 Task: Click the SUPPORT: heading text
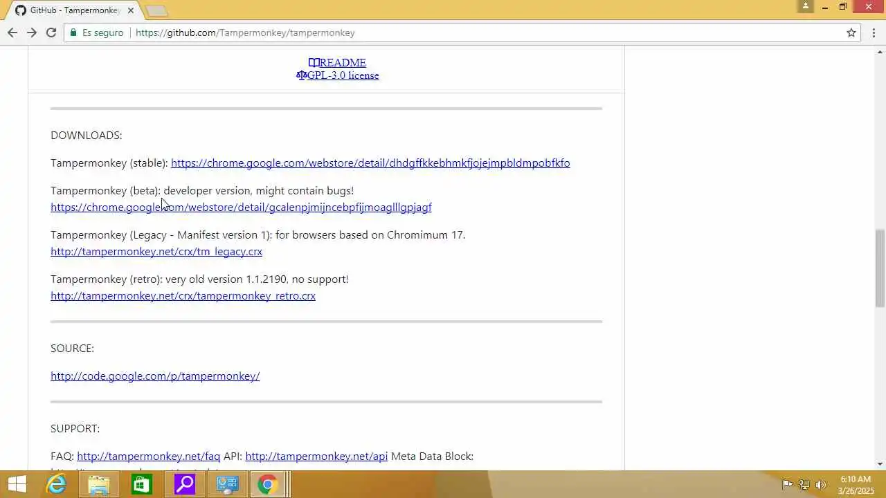(x=75, y=429)
